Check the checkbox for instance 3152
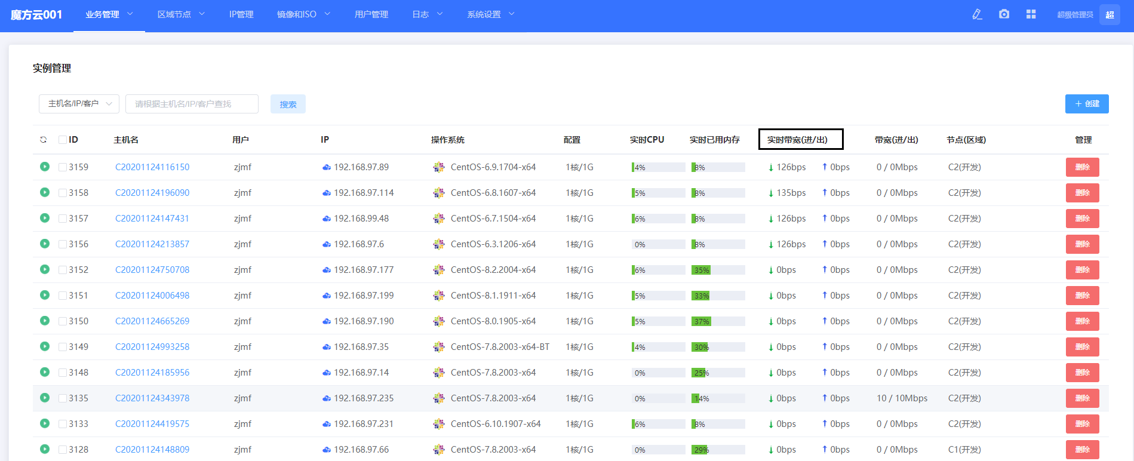The height and width of the screenshot is (461, 1134). click(x=63, y=270)
